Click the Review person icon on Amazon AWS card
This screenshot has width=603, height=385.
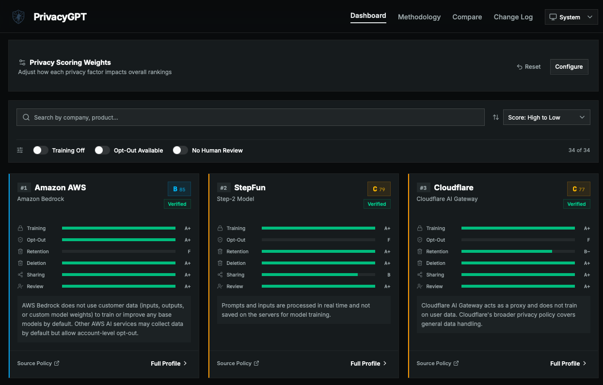pyautogui.click(x=20, y=286)
